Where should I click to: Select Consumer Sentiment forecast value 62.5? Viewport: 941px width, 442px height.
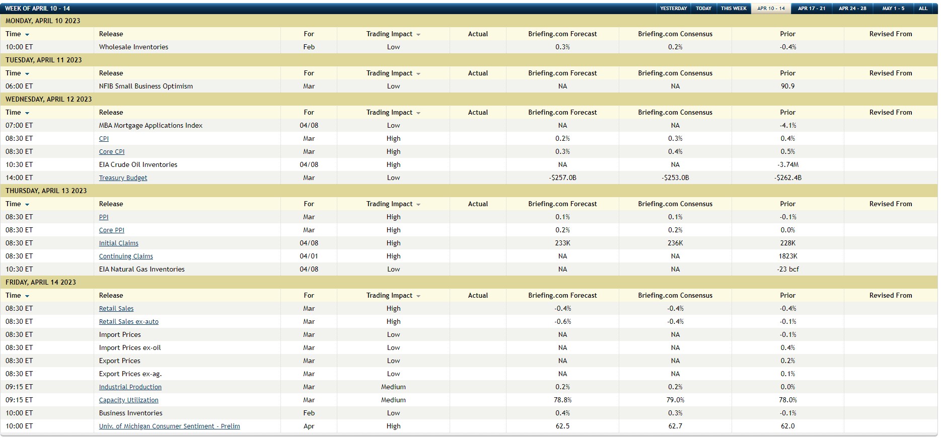[562, 426]
